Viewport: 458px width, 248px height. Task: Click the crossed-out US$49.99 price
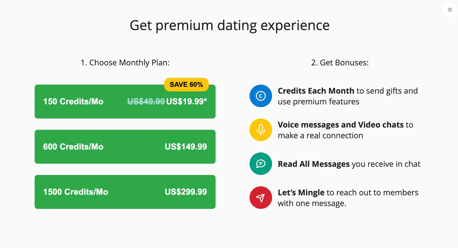click(x=146, y=101)
